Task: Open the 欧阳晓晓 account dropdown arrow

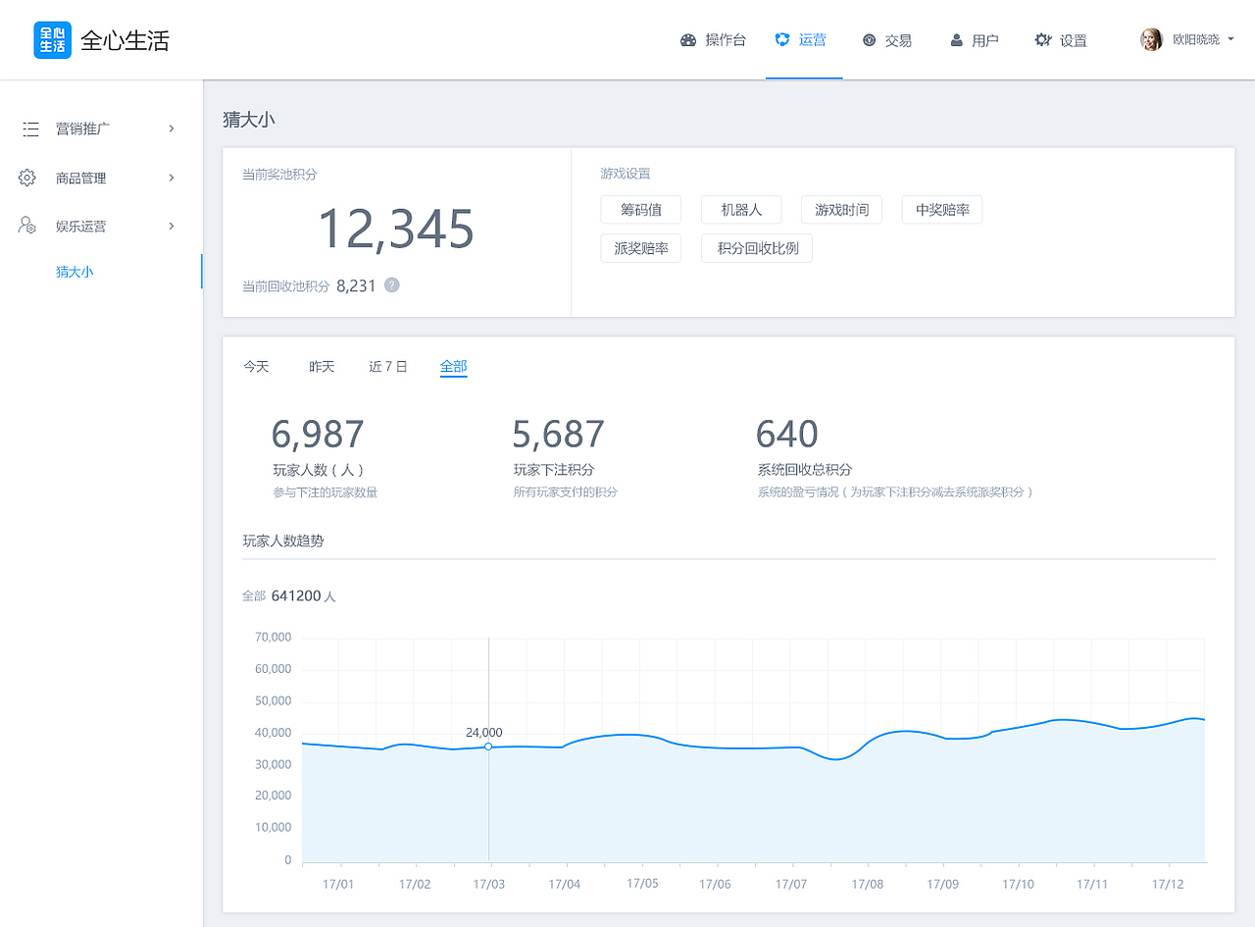Action: [x=1230, y=39]
